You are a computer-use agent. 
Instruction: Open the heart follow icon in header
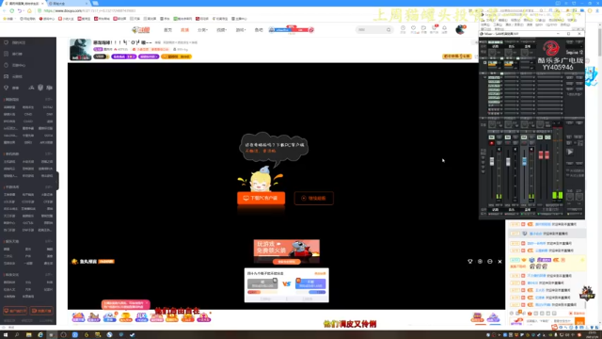(413, 28)
